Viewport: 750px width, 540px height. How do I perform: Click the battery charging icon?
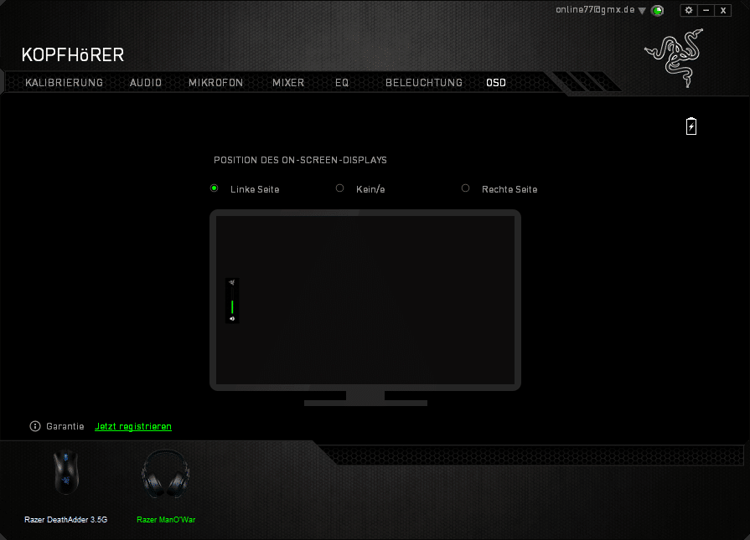691,126
